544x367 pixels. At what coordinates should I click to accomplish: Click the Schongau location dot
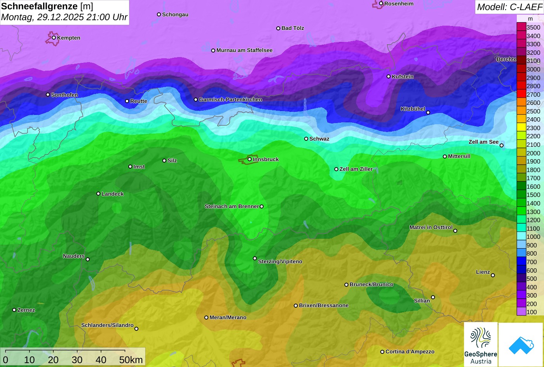coord(159,14)
